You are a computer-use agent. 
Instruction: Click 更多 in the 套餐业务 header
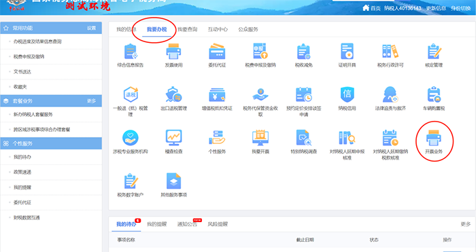[x=91, y=101]
